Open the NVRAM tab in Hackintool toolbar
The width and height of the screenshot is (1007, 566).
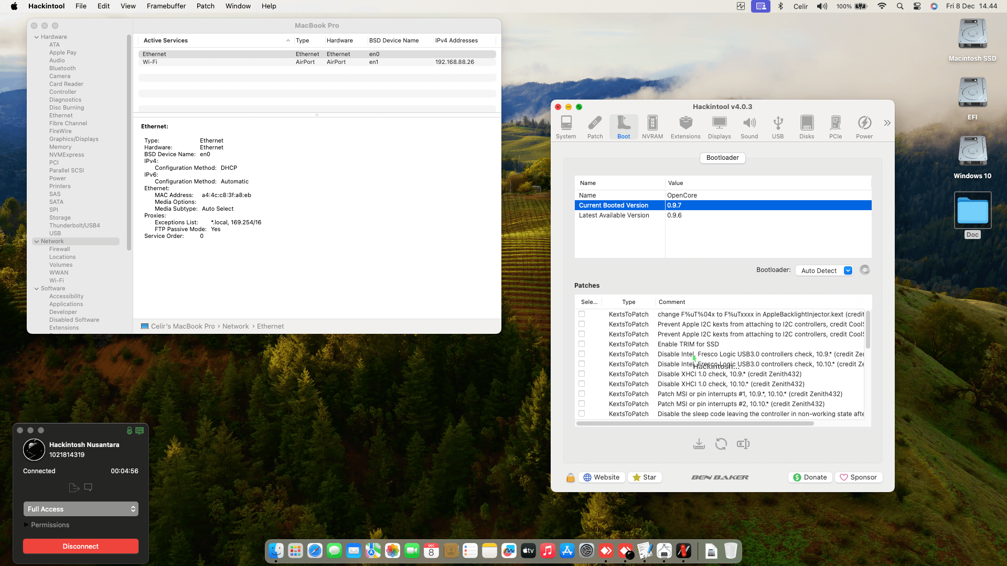point(652,127)
